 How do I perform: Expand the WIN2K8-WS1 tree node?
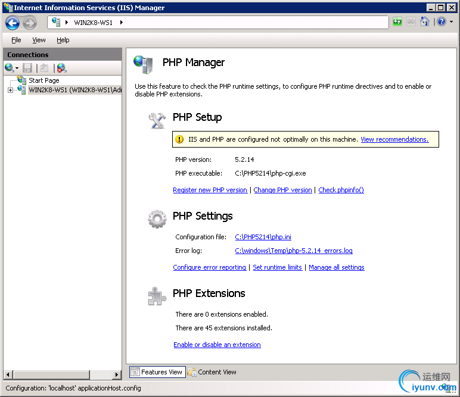(x=10, y=90)
